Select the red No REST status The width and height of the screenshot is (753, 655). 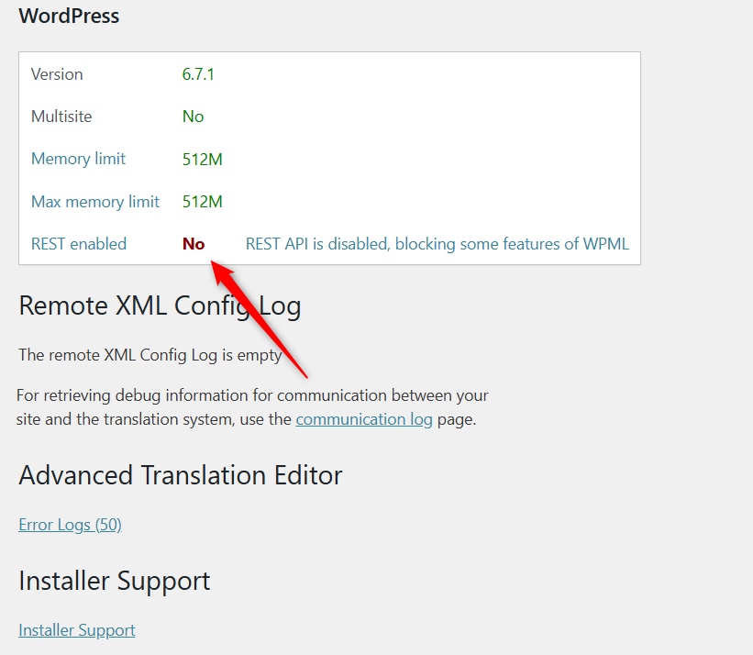[x=194, y=244]
